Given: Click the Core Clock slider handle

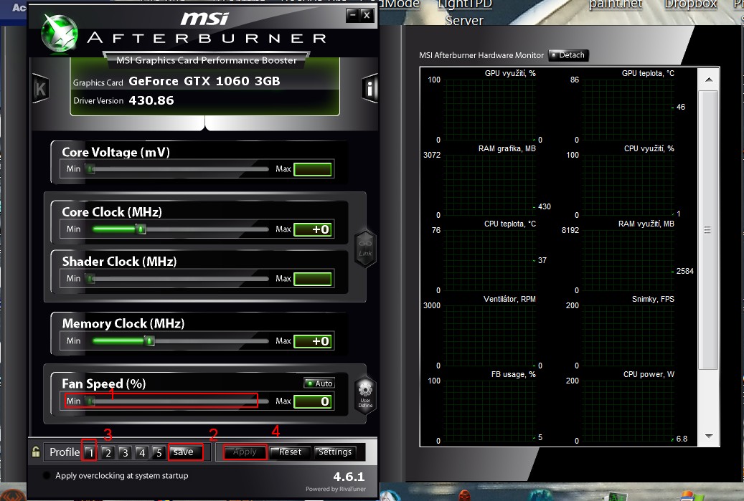Looking at the screenshot, I should [x=141, y=229].
